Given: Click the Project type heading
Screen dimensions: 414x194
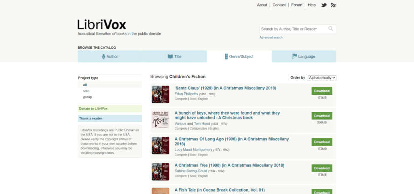Looking at the screenshot, I should coord(88,78).
